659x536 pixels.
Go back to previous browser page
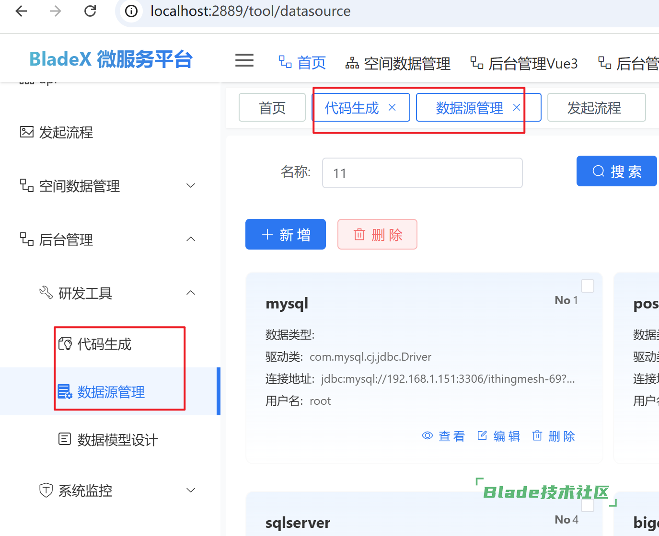click(22, 11)
